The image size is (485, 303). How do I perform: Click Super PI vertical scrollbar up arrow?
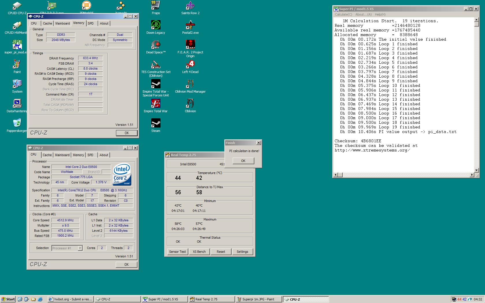tap(477, 20)
